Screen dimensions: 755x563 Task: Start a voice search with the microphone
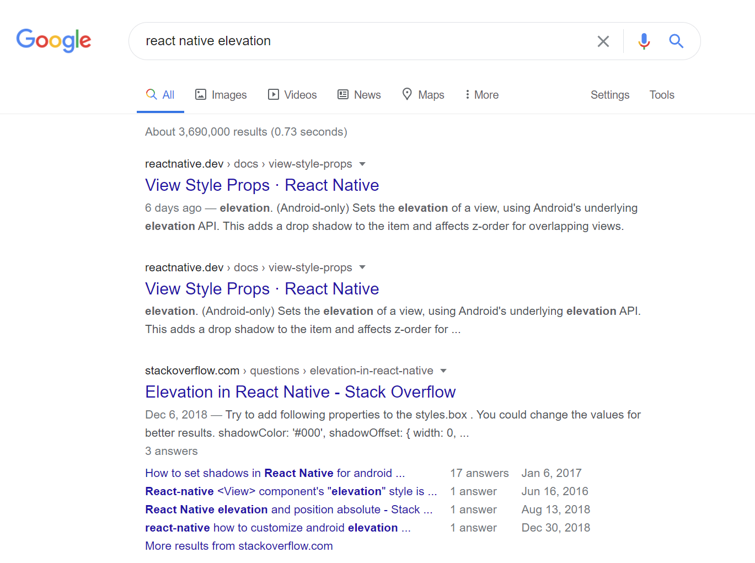click(643, 41)
